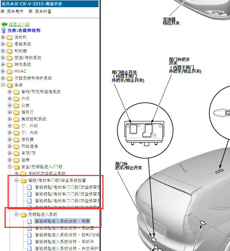Screen dimensions: 230x251
Task: Select the 行驶支持和保护系统 folder label
Action: (x=33, y=78)
